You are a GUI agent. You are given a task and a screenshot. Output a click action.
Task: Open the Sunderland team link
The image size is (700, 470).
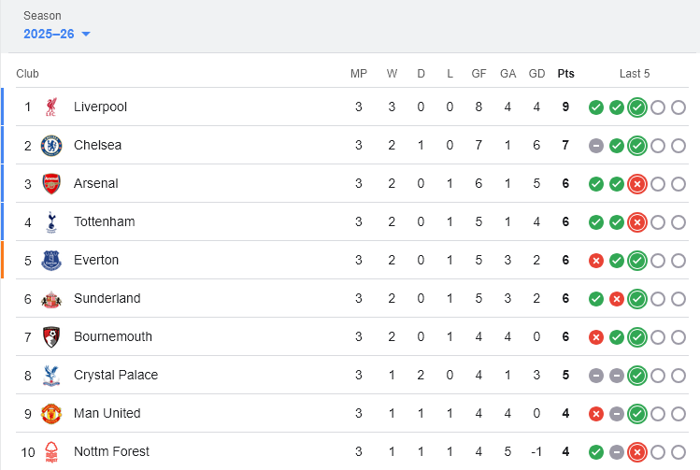[x=107, y=298]
